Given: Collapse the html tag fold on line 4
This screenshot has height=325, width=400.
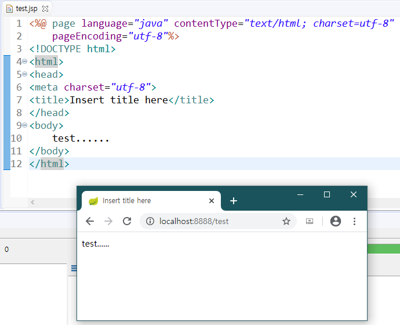Looking at the screenshot, I should point(25,62).
